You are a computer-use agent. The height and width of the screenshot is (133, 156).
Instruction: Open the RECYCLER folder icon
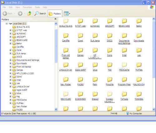coord(66,94)
